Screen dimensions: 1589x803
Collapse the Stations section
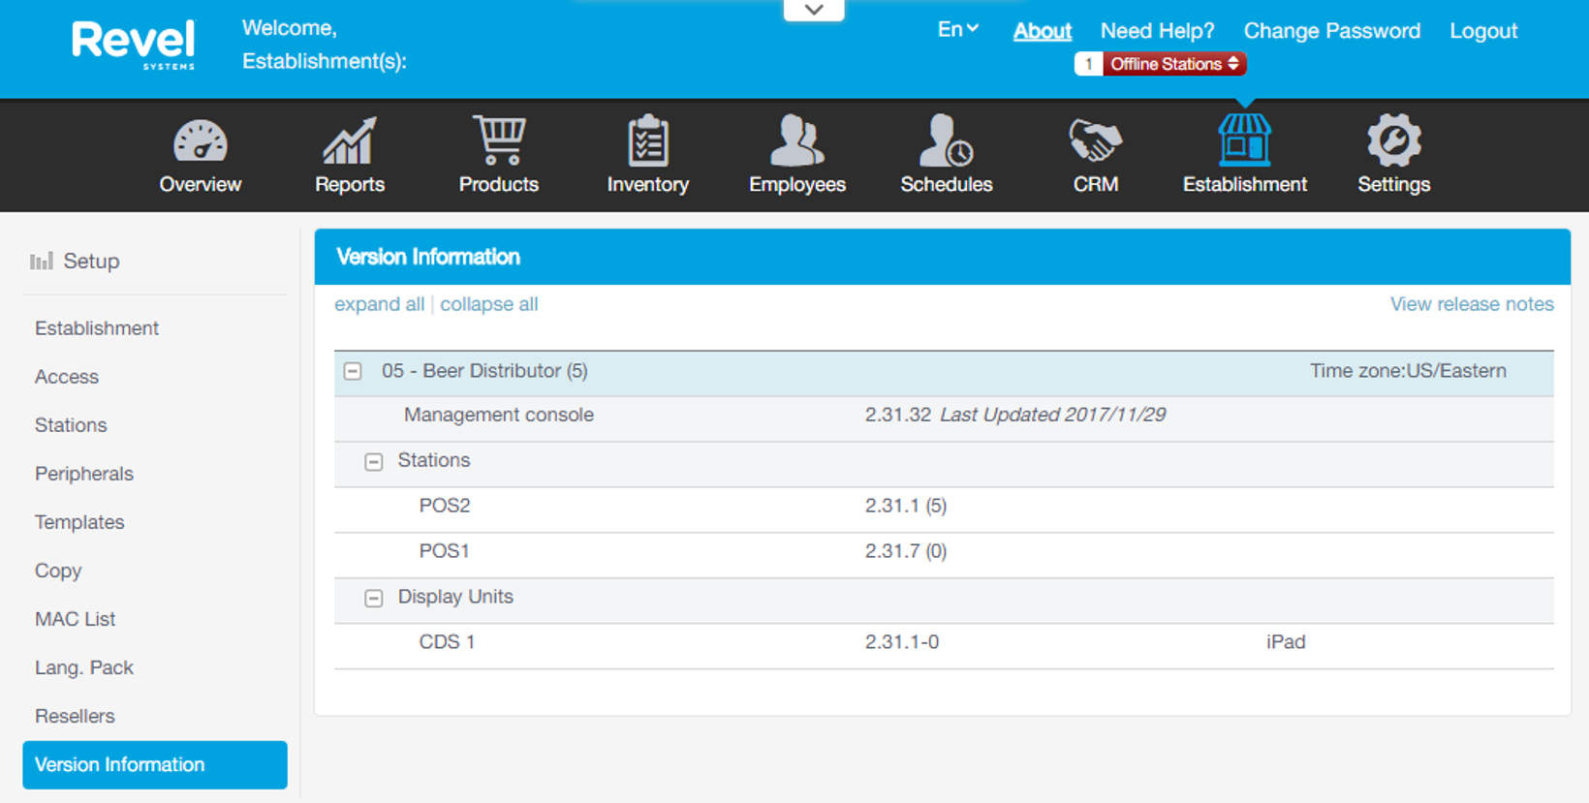tap(374, 462)
